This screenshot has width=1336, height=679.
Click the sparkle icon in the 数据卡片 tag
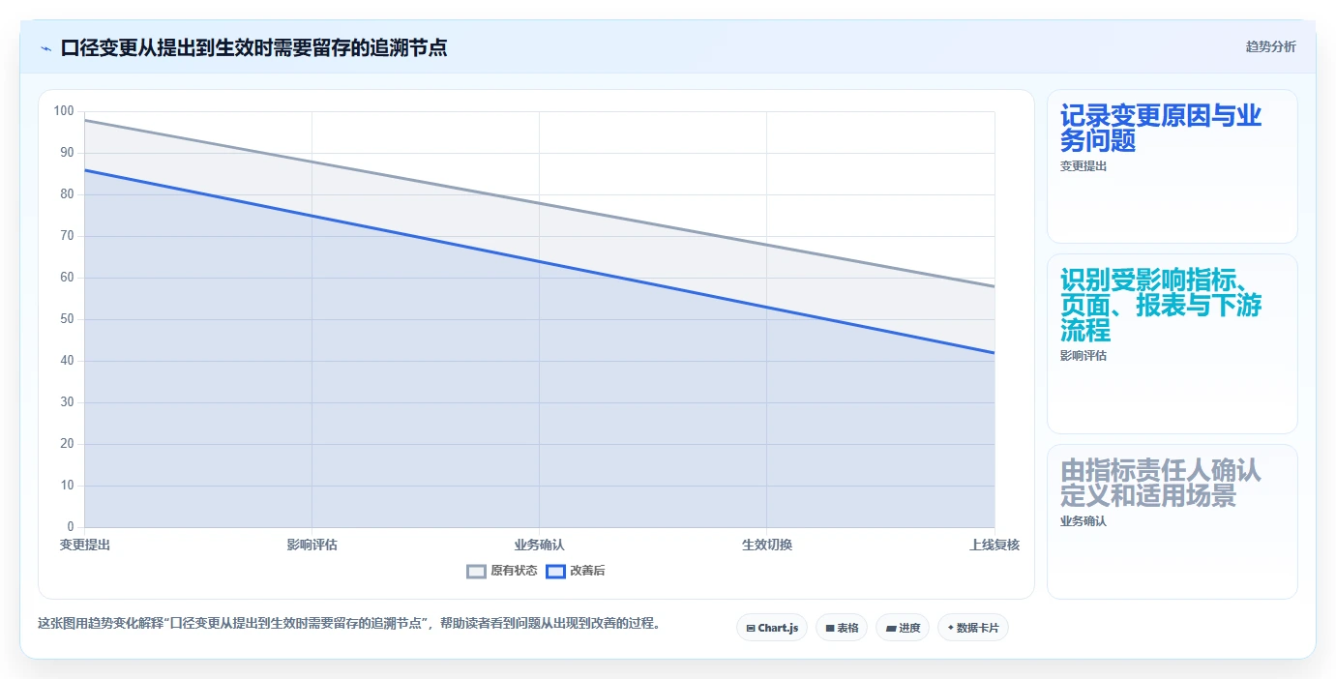coord(950,628)
